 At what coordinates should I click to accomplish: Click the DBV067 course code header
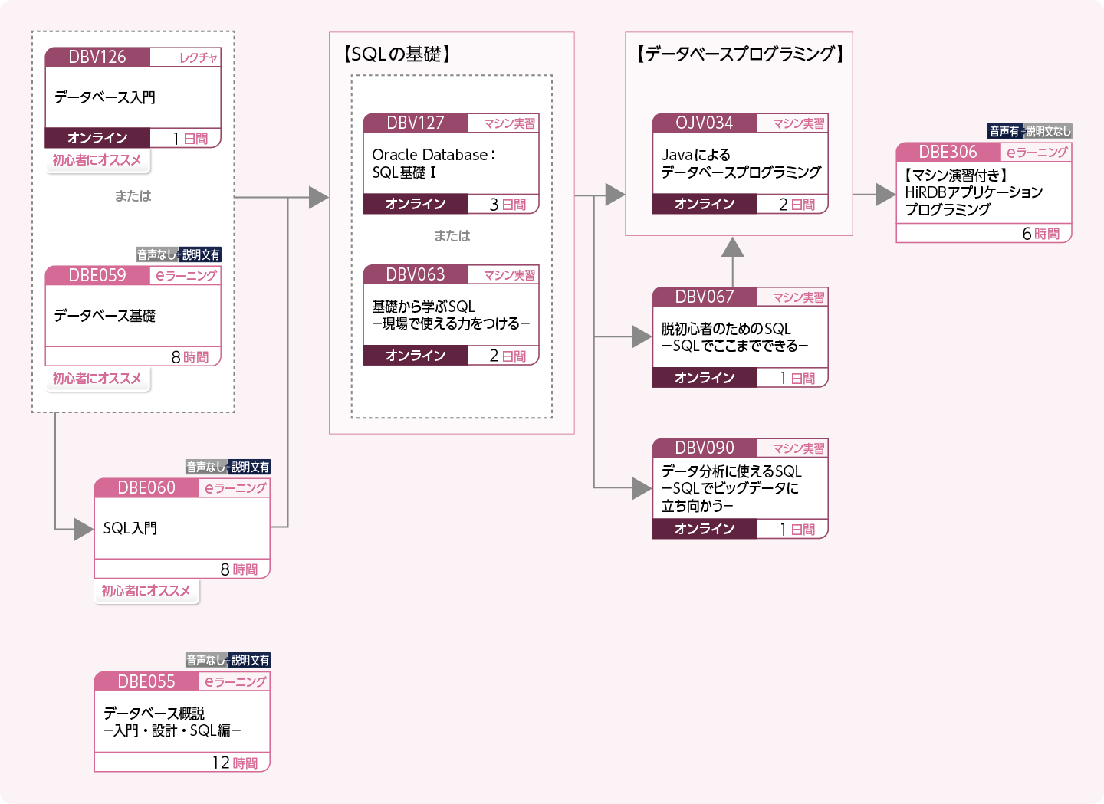(705, 297)
